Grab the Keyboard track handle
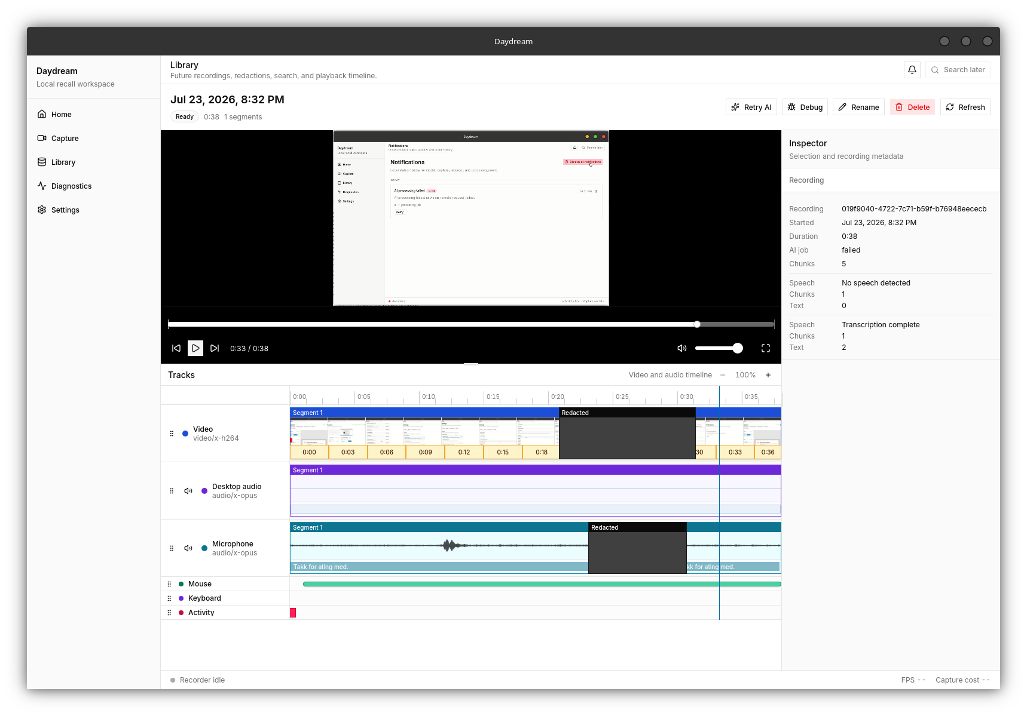Image resolution: width=1027 pixels, height=716 pixels. tap(169, 598)
